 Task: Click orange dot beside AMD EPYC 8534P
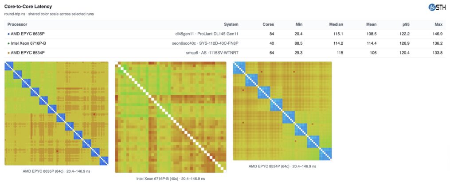(x=8, y=53)
